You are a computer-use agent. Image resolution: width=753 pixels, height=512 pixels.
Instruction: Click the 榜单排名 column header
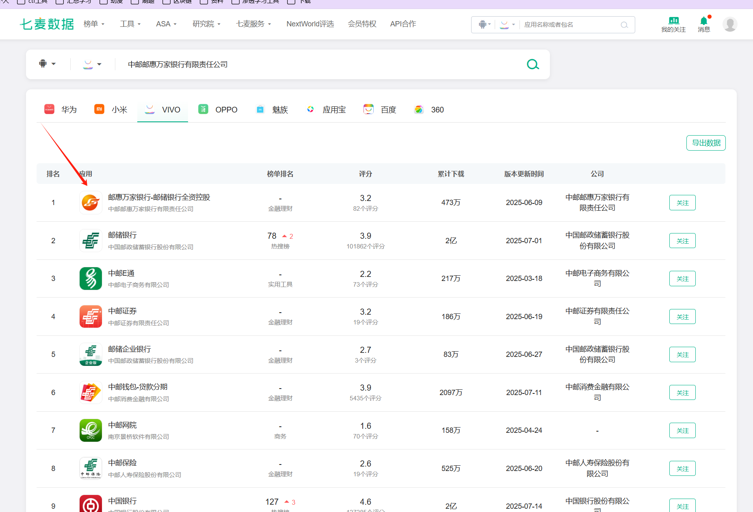(x=280, y=174)
